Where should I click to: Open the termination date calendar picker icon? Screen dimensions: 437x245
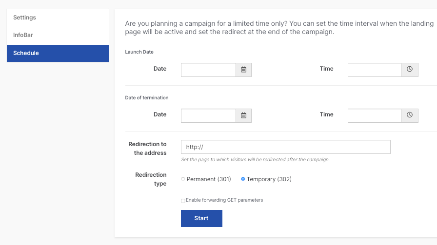tap(243, 115)
